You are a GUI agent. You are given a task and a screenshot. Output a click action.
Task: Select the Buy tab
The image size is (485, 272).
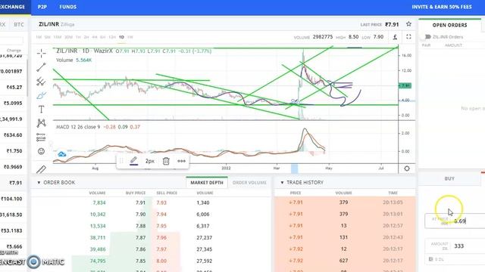tap(449, 178)
